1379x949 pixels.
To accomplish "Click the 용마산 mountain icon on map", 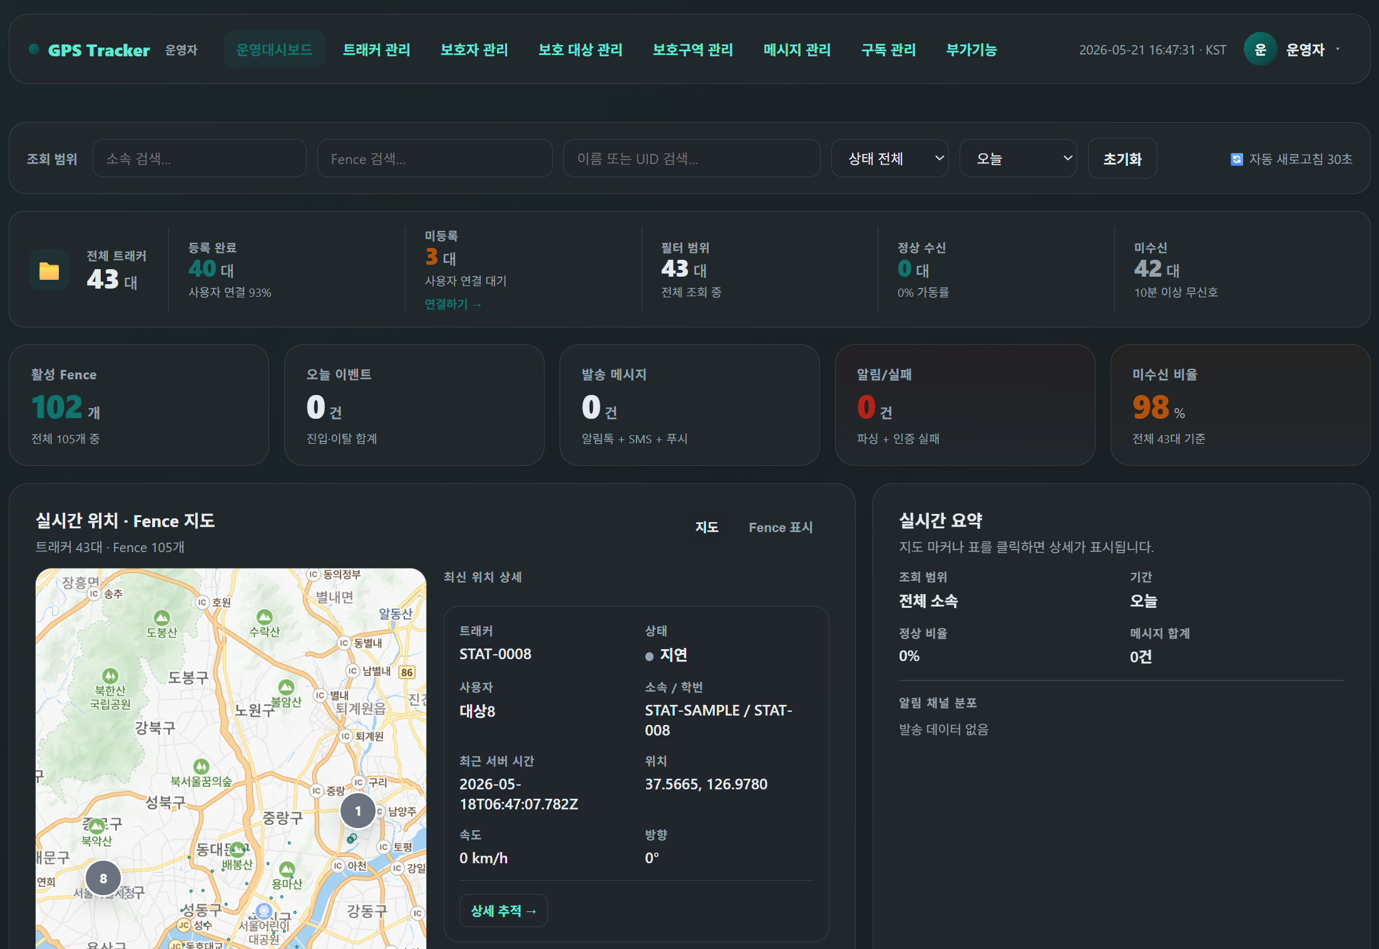I will 287,869.
